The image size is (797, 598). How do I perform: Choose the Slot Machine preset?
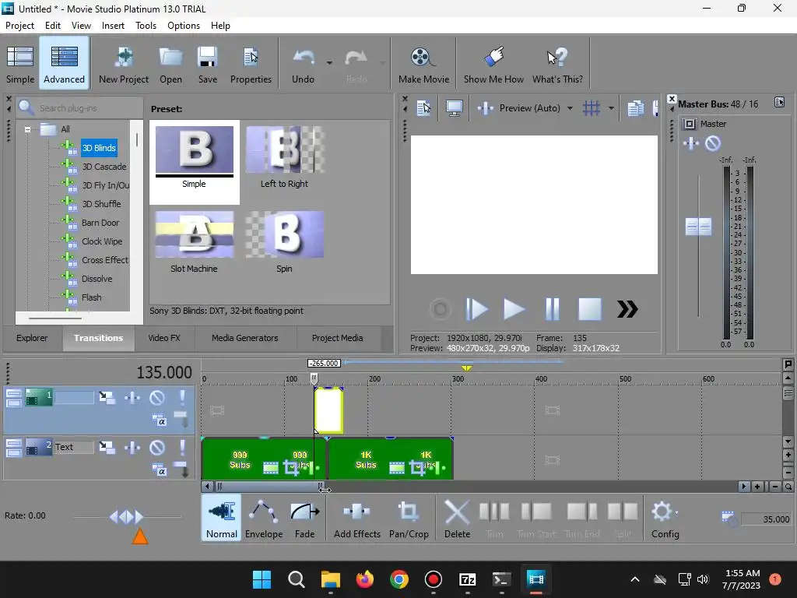194,243
